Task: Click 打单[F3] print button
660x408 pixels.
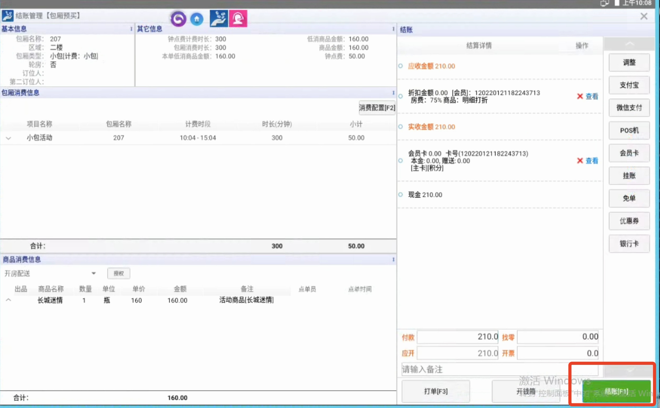Action: pos(436,391)
